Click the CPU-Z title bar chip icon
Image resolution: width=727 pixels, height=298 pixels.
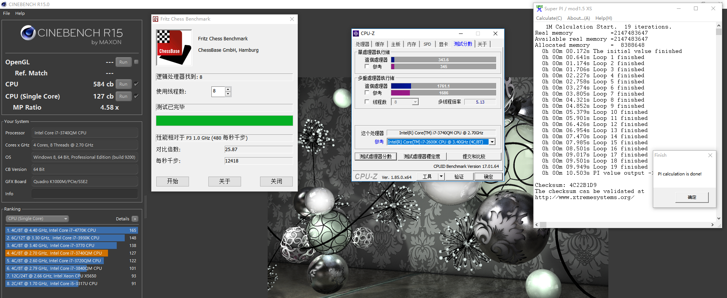tap(356, 33)
